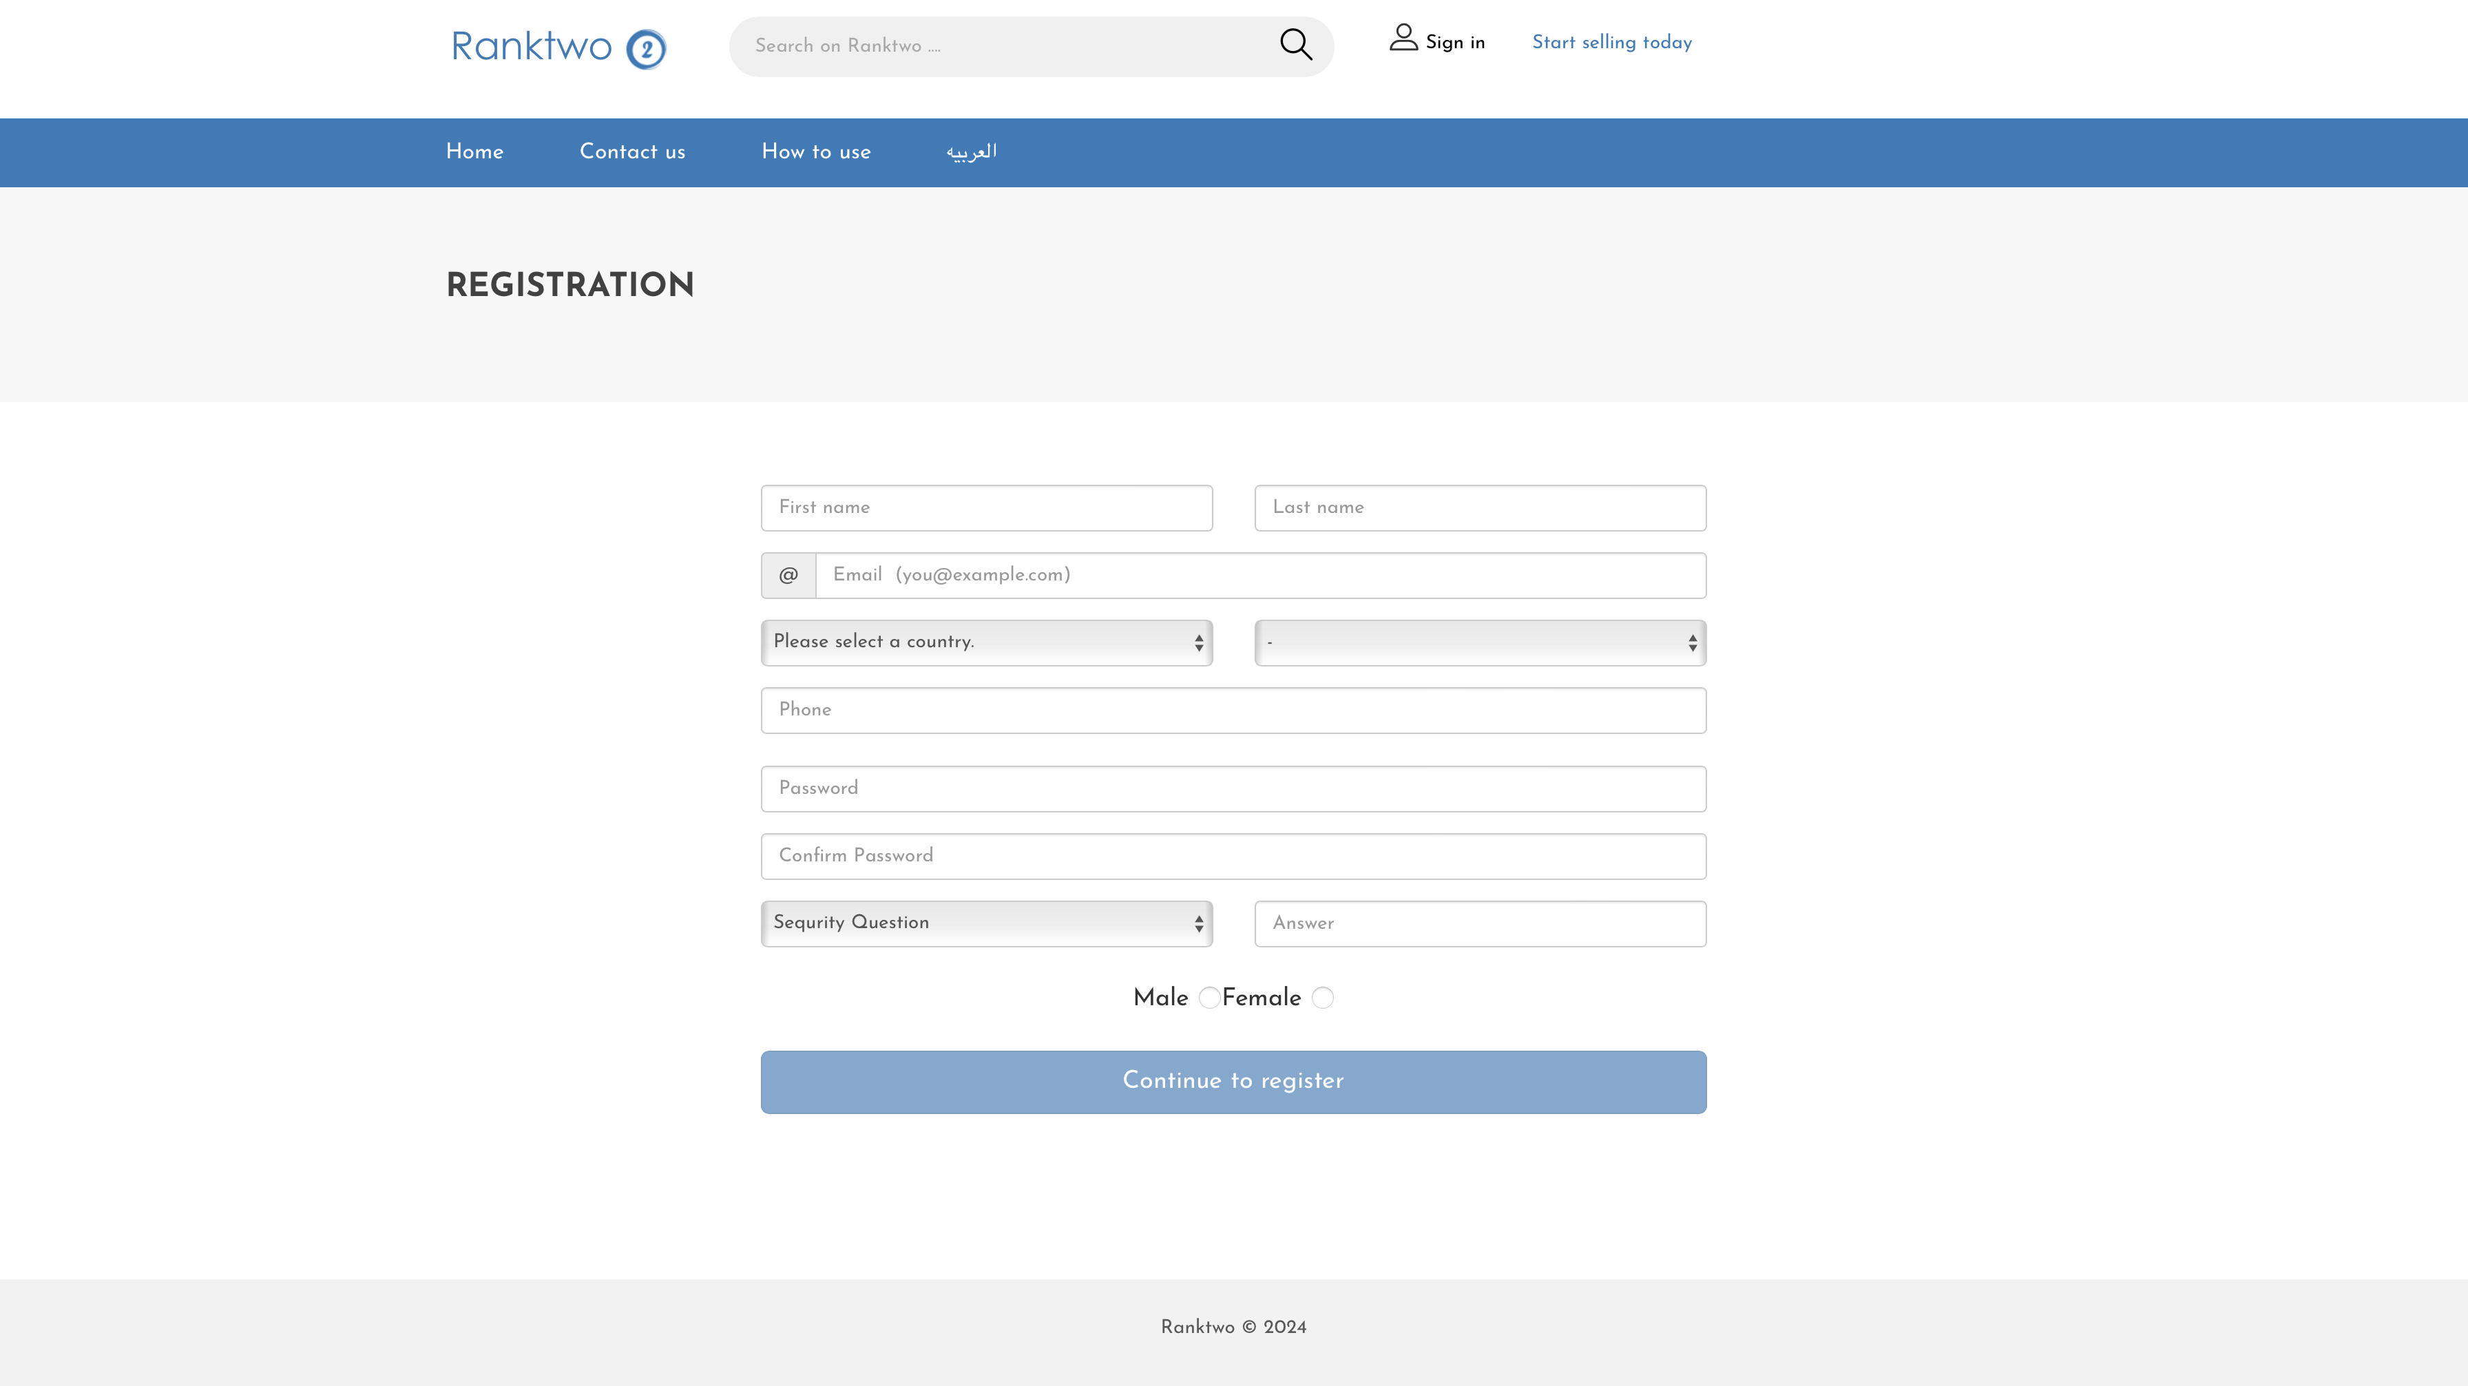Click the security Answer field
Viewport: 2468px width, 1386px height.
pos(1481,924)
